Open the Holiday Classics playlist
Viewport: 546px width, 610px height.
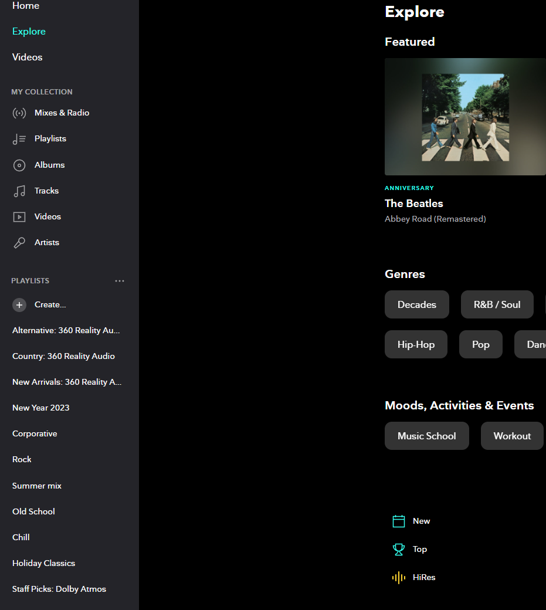pos(43,563)
